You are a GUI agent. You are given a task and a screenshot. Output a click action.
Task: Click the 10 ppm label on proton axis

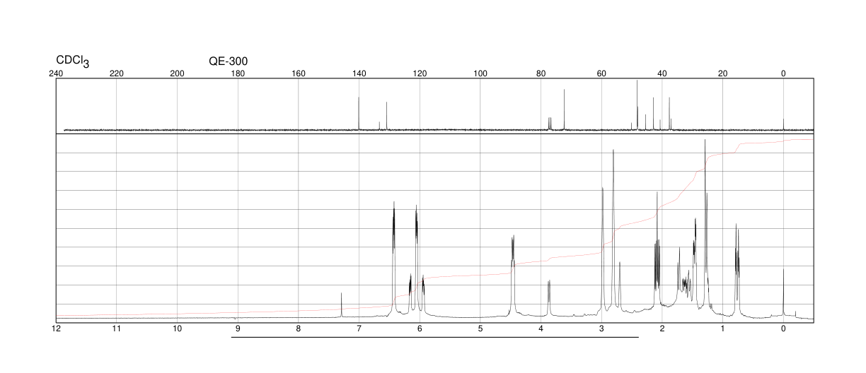[178, 328]
